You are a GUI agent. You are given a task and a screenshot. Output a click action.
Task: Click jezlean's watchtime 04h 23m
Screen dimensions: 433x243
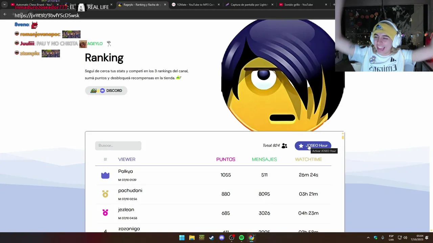[x=308, y=213]
